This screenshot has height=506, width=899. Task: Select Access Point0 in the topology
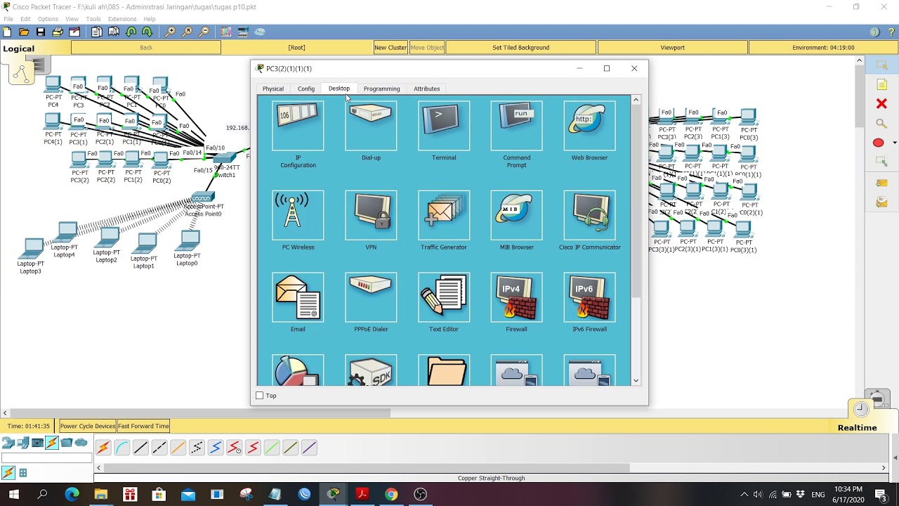[x=203, y=197]
